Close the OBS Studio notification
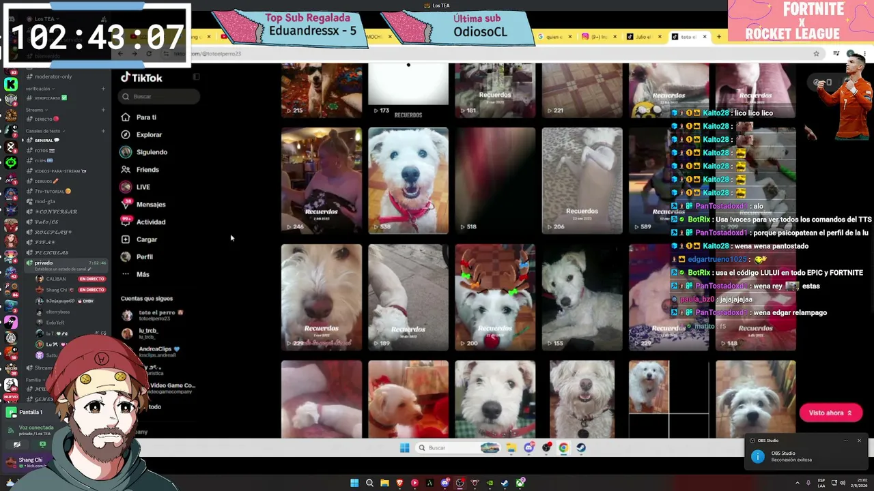The image size is (874, 491). pyautogui.click(x=859, y=441)
